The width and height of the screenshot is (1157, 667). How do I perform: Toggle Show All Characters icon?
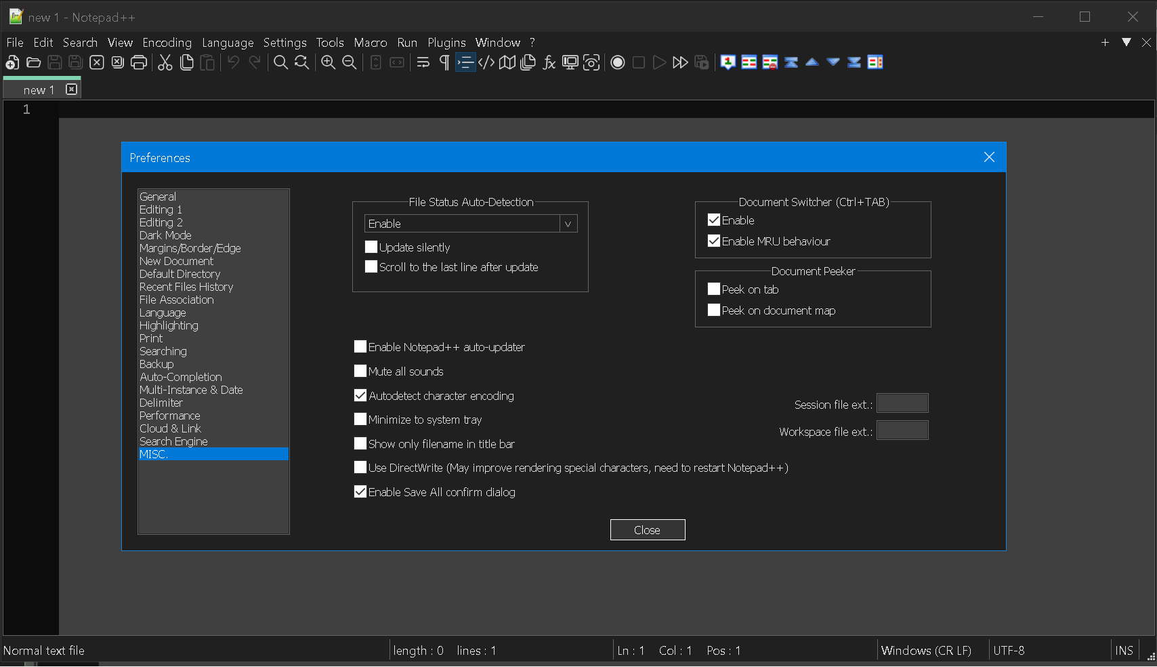click(x=444, y=62)
